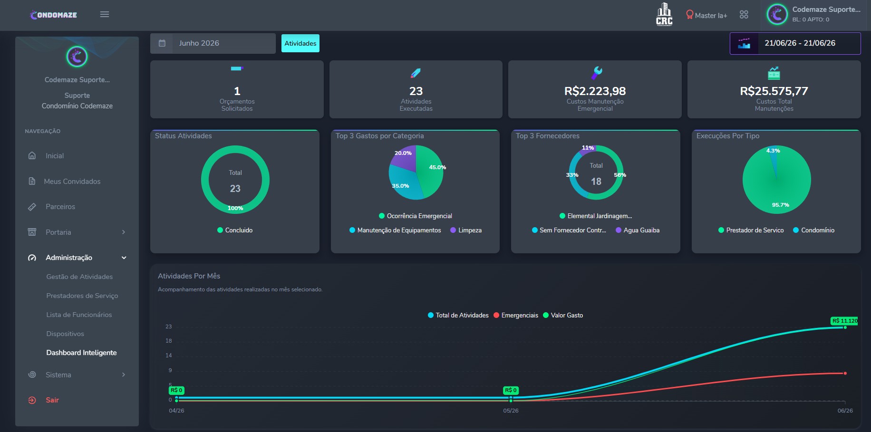Expand the Portaria menu chevron
871x432 pixels.
point(124,232)
